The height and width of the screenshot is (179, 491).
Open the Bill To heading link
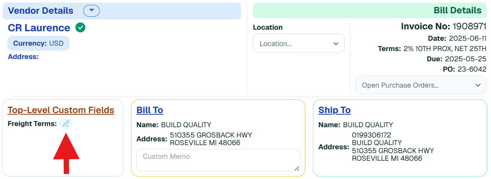[150, 110]
